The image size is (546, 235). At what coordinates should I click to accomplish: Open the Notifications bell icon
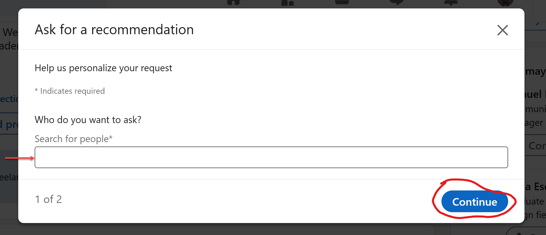pyautogui.click(x=451, y=2)
